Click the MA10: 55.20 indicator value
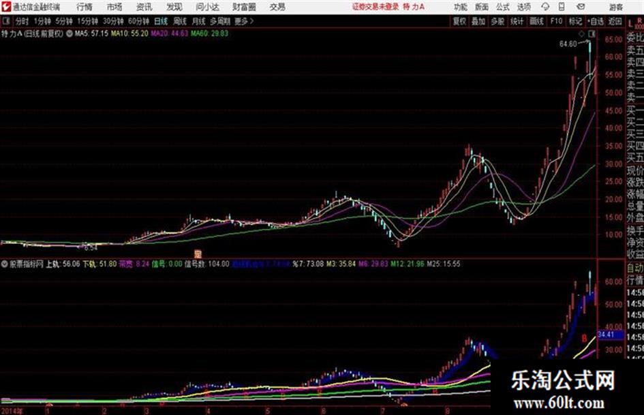644x415 pixels. point(129,33)
